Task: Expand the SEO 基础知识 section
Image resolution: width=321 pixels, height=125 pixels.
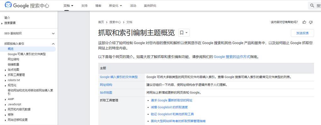Action: [x=53, y=33]
